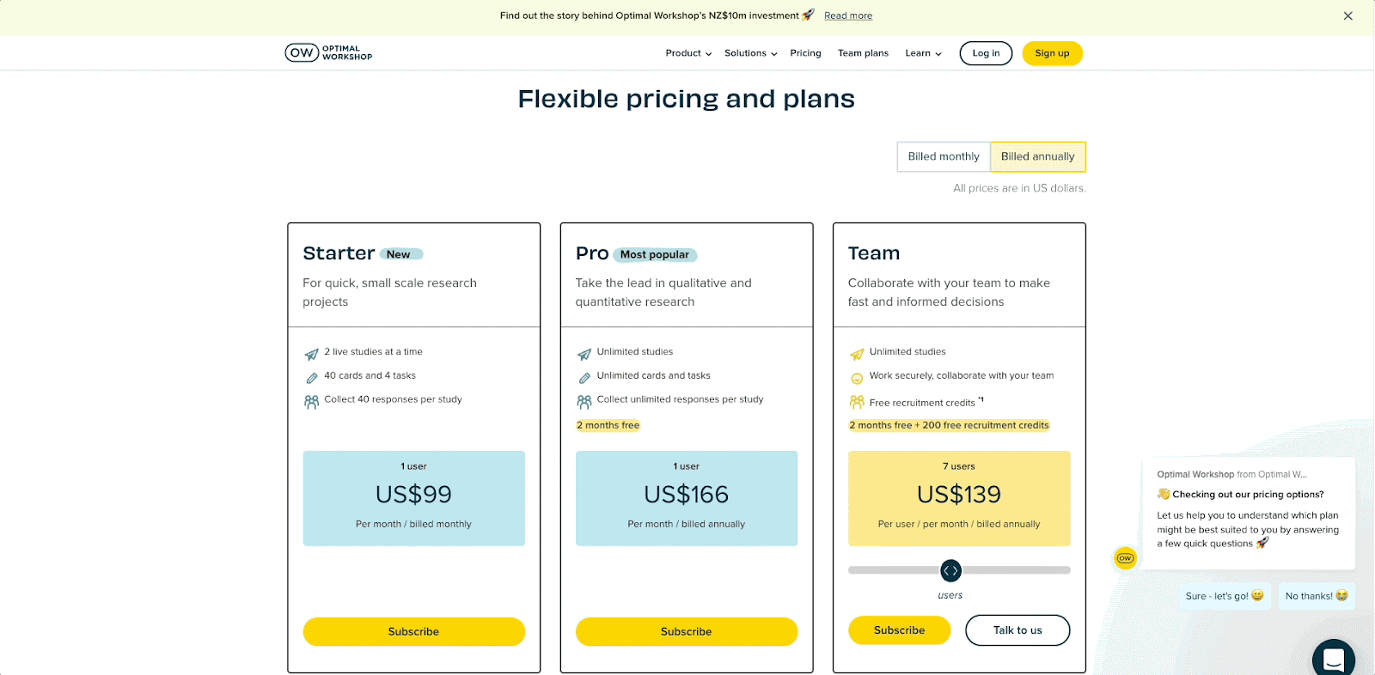Select the Billed monthly option
Viewport: 1375px width, 675px height.
click(x=944, y=156)
